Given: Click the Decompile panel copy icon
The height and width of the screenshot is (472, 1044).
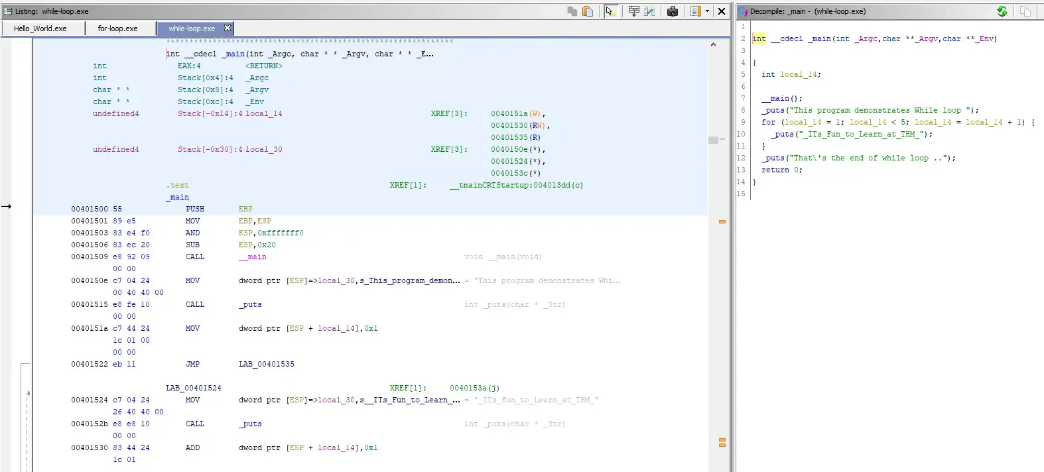Looking at the screenshot, I should pos(1025,11).
